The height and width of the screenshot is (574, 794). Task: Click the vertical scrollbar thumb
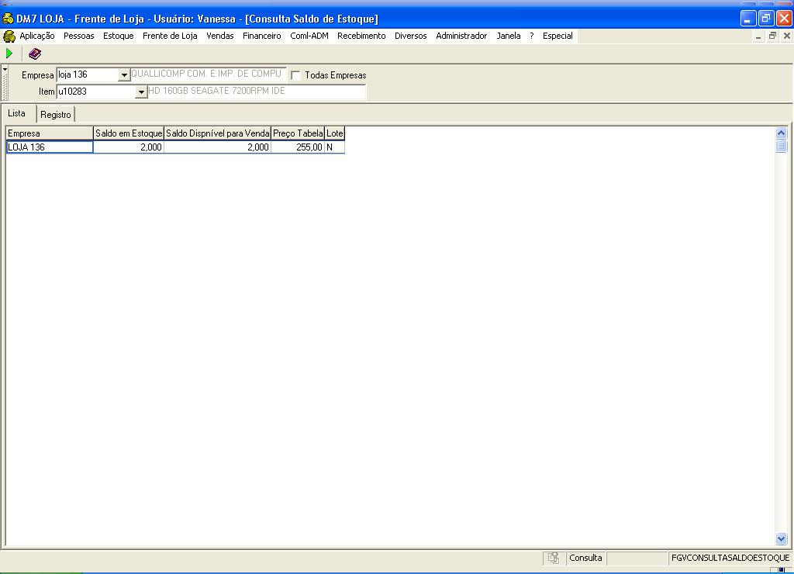[x=782, y=146]
